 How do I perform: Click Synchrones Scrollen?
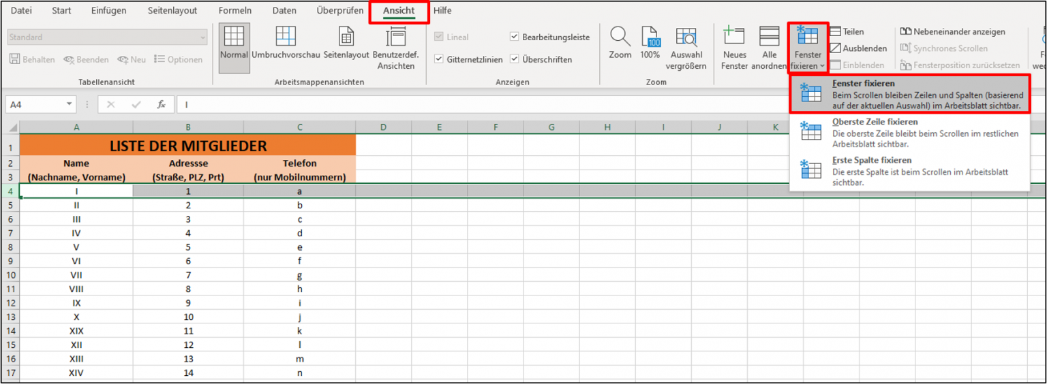[x=943, y=48]
